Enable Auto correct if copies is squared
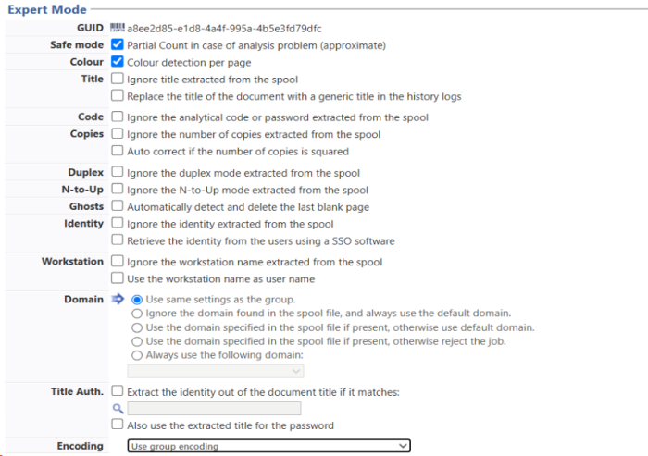Screen dimensions: 648x456 [x=117, y=151]
